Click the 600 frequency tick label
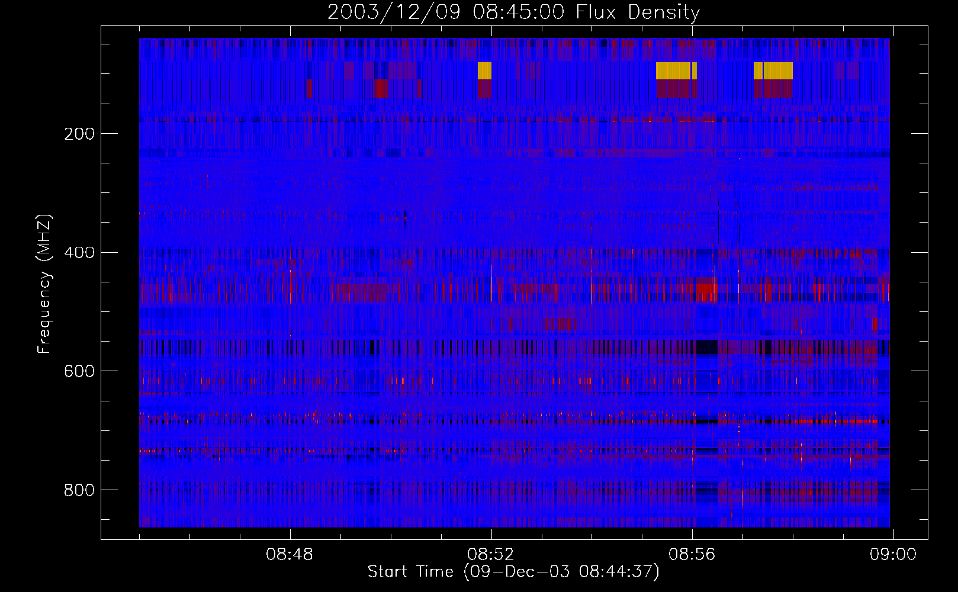 click(x=79, y=371)
